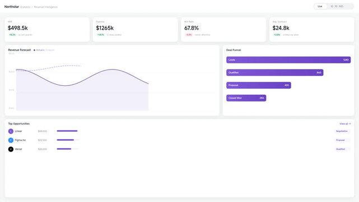Image resolution: width=359 pixels, height=202 pixels.
Task: Click the Closed Won funnel bar
Action: coord(246,98)
